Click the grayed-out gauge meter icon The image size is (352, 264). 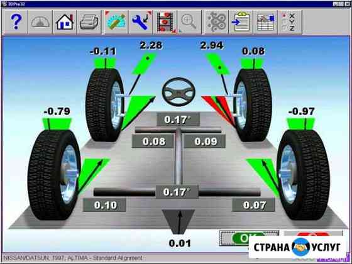(40, 22)
